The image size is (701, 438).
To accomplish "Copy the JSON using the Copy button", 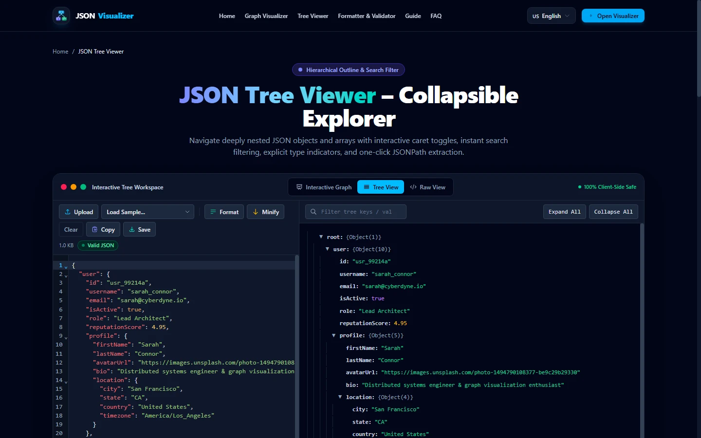I will pos(103,229).
